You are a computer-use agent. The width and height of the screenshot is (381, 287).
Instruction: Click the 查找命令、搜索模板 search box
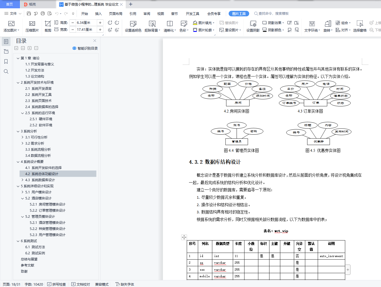click(x=271, y=13)
